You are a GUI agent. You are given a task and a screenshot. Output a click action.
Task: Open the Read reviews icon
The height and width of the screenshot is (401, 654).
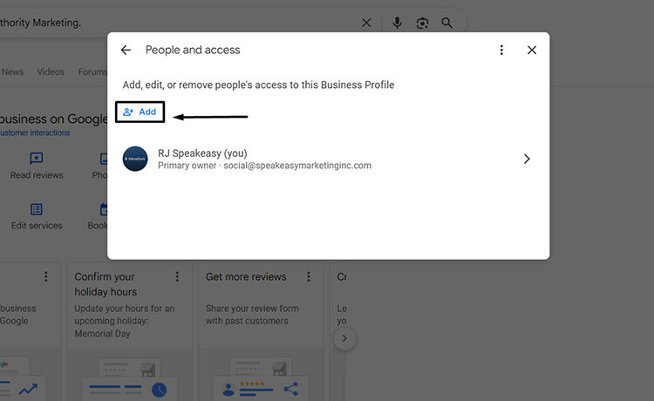37,159
